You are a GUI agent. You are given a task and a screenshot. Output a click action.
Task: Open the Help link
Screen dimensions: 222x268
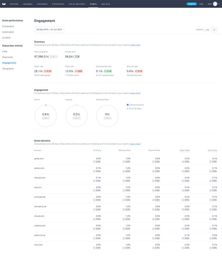201,4
